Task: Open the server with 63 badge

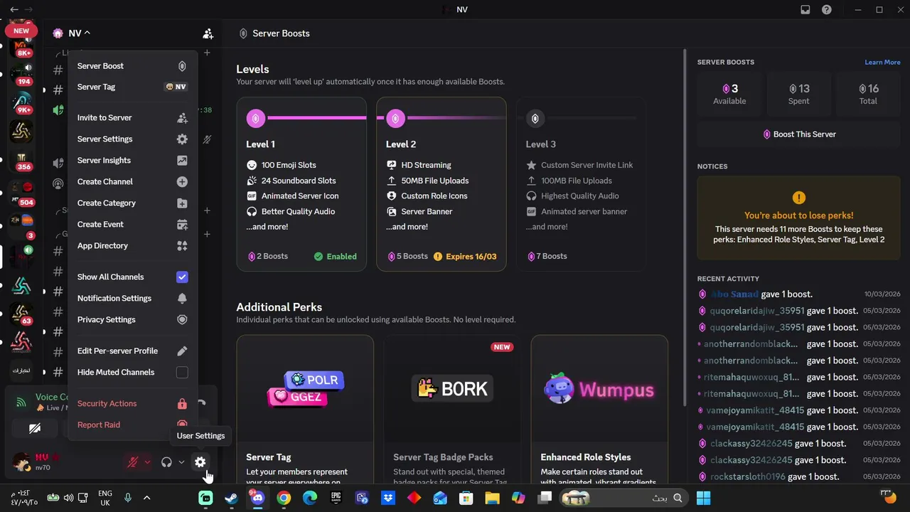Action: point(23,314)
